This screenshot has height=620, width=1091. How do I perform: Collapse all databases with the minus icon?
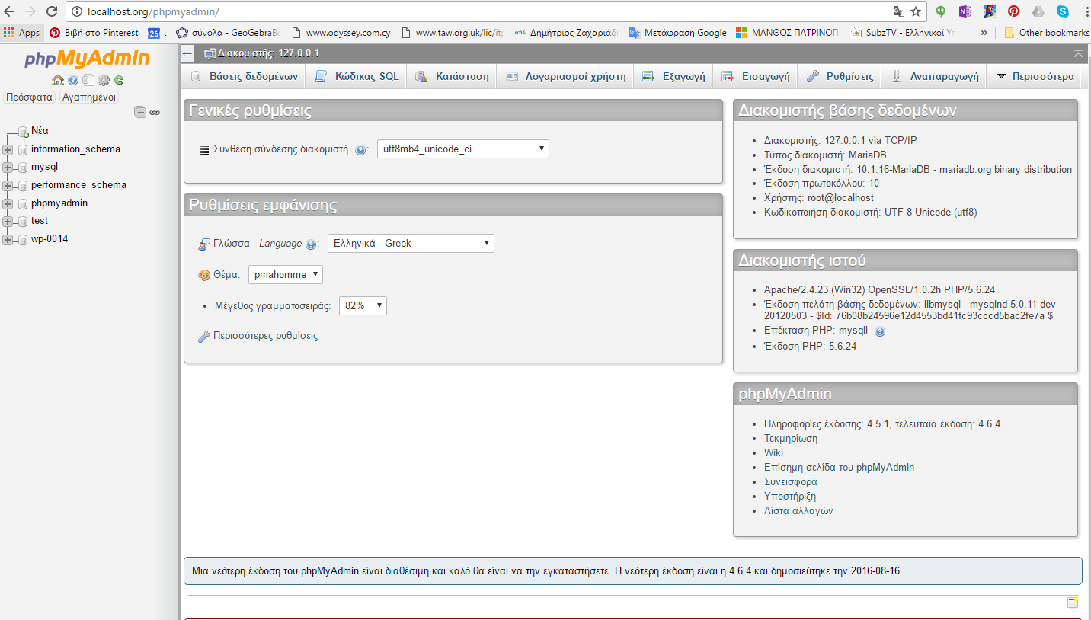coord(140,112)
